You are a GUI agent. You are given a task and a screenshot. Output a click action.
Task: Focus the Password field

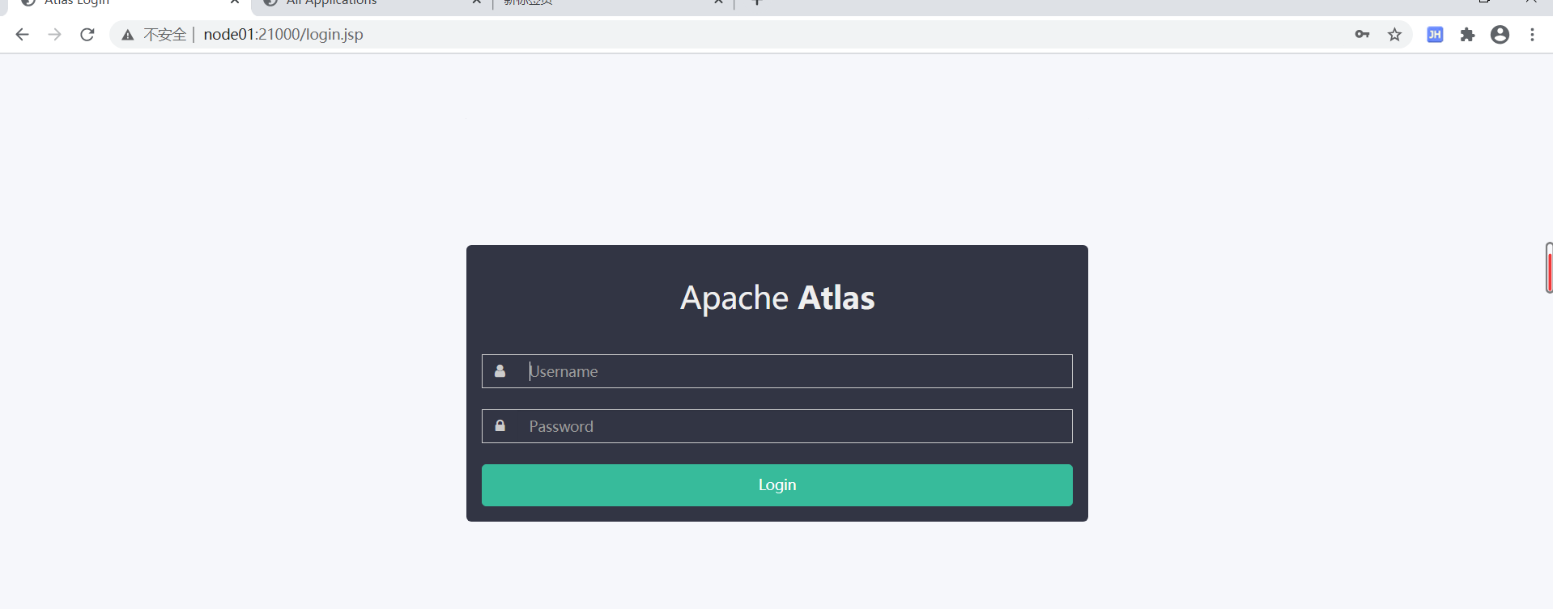777,426
